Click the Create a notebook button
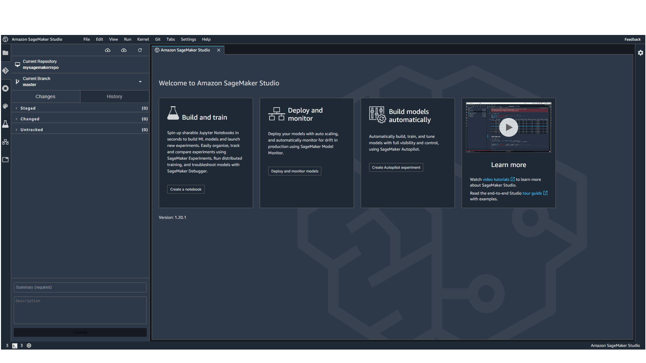This screenshot has height=363, width=646. [x=186, y=189]
